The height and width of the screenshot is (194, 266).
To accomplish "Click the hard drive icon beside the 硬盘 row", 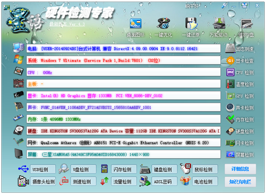I will click(19, 130).
